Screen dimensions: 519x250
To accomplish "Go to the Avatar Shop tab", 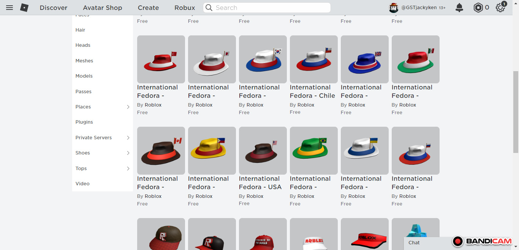I will click(x=103, y=8).
